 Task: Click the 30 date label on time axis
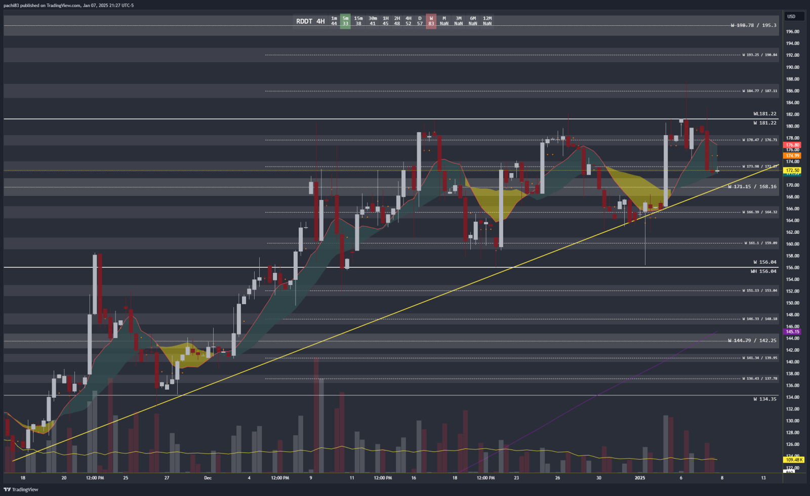pyautogui.click(x=599, y=478)
